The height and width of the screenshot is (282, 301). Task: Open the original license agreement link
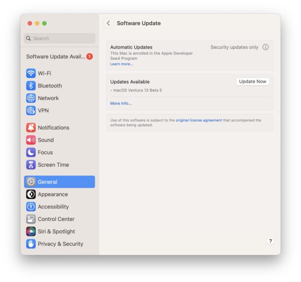click(x=199, y=120)
